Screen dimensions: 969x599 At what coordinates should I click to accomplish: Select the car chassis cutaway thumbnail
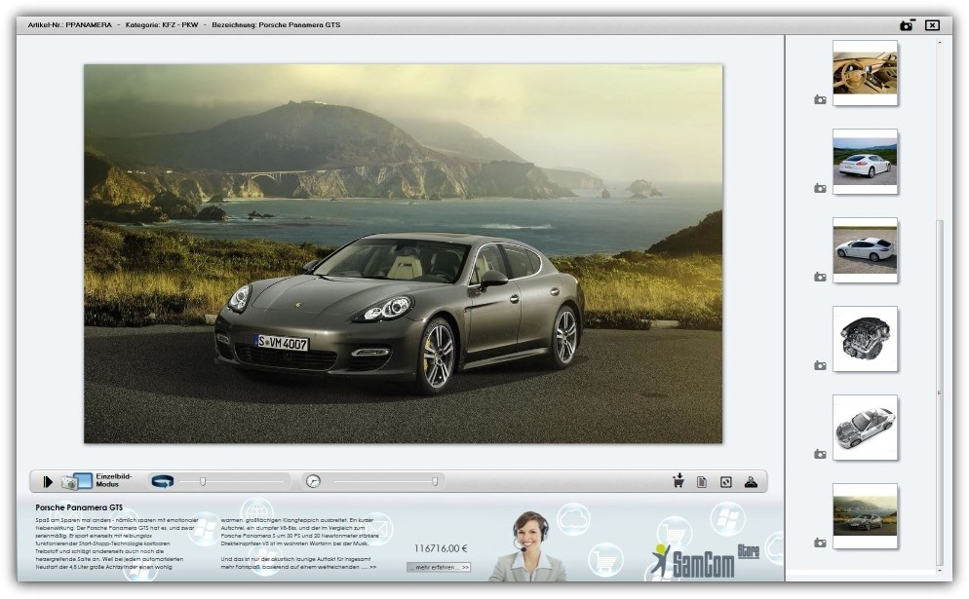tap(865, 427)
